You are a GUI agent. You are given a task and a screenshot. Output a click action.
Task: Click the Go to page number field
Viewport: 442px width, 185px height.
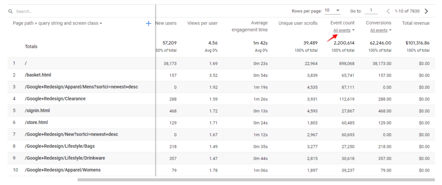click(x=371, y=11)
